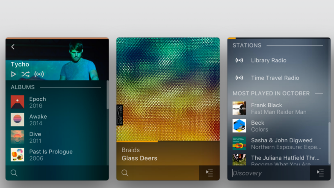Open Frank Black in most played
The image size is (334, 188).
point(266,105)
